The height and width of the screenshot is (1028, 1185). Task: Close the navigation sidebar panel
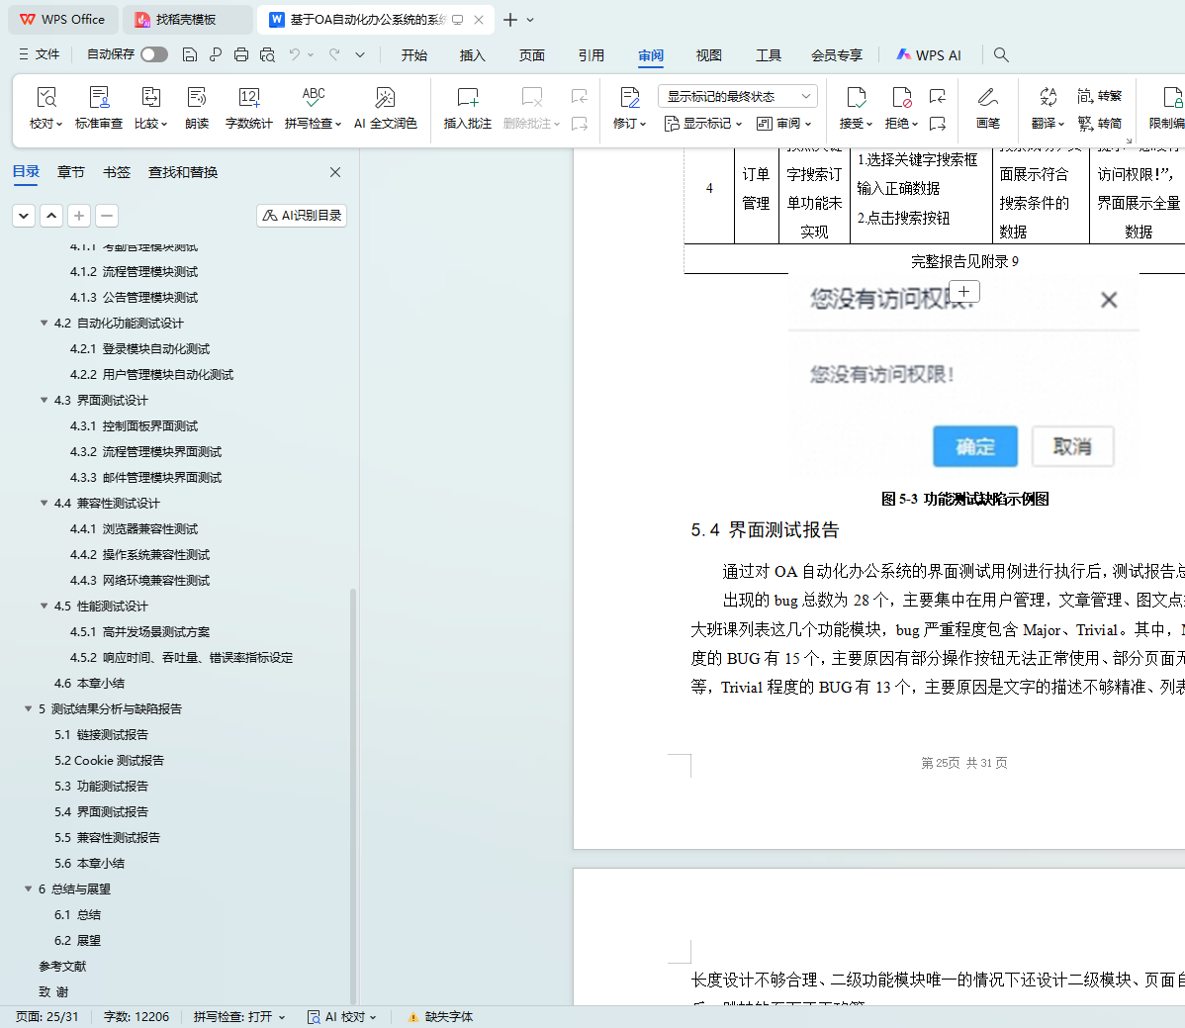coord(335,172)
